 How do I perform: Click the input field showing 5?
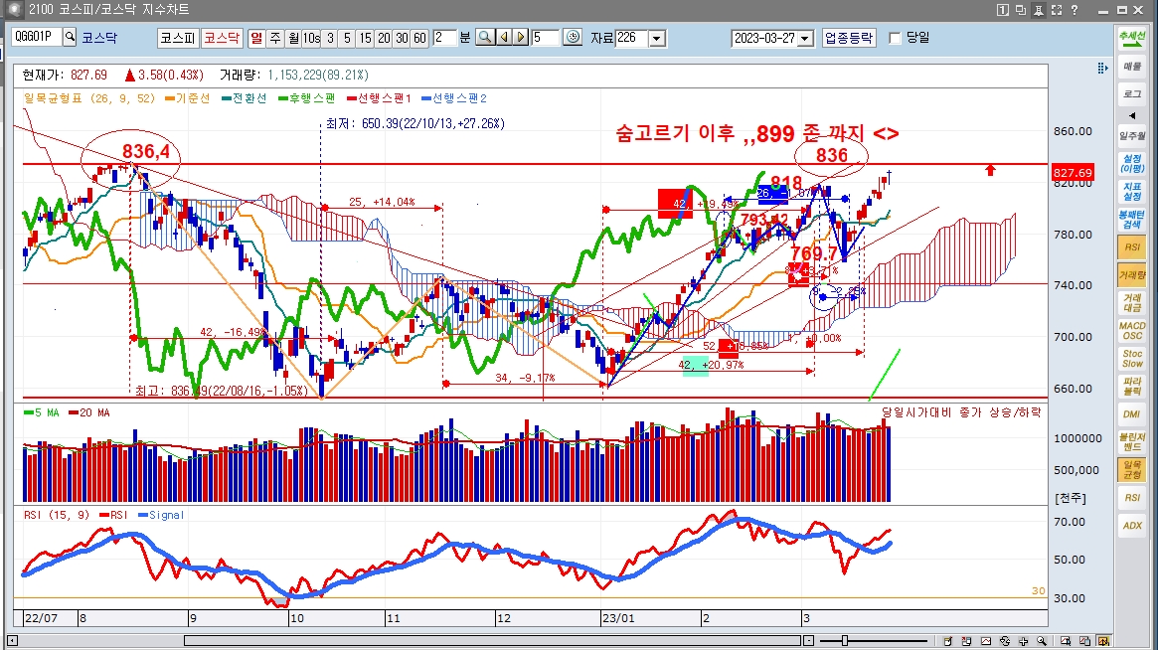coord(545,37)
